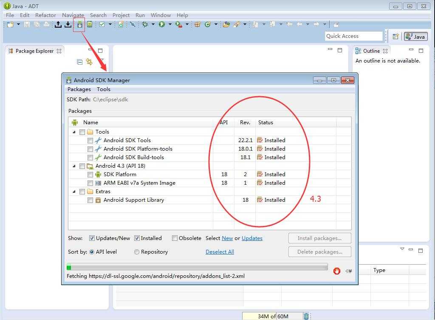Switch to the Java perspective button
The height and width of the screenshot is (320, 435).
click(x=415, y=37)
